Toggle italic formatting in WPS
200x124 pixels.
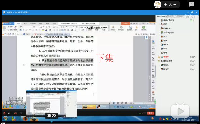click(23, 30)
